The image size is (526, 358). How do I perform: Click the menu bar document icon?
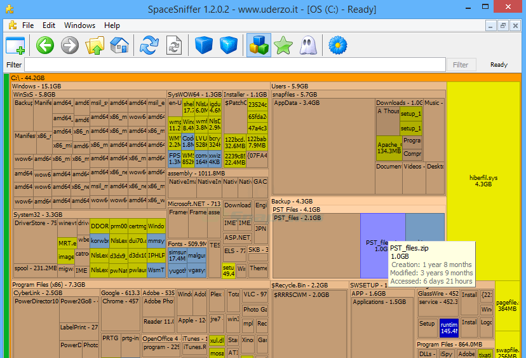(x=13, y=25)
